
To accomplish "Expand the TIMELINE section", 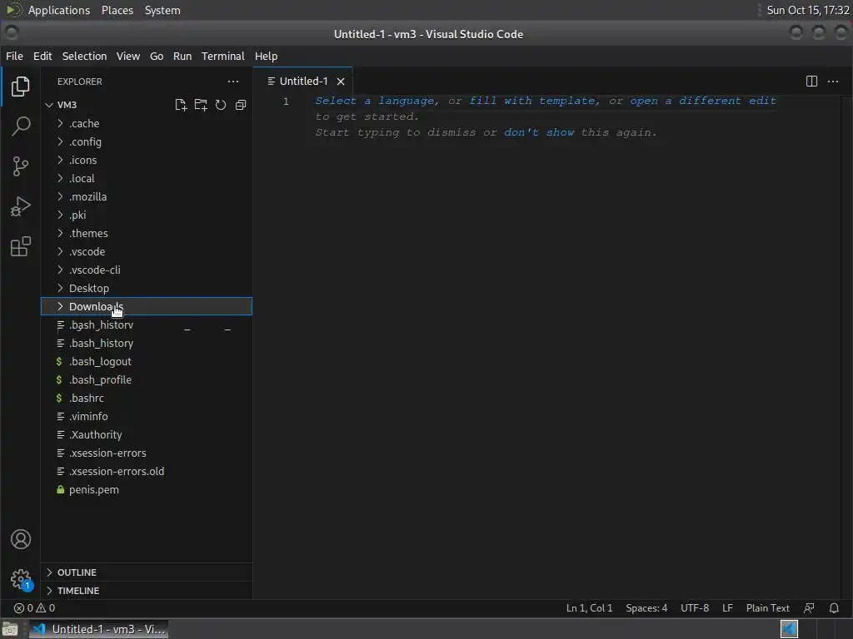I will pos(147,591).
